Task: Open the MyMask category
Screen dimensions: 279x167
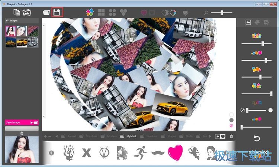Action: click(x=128, y=136)
